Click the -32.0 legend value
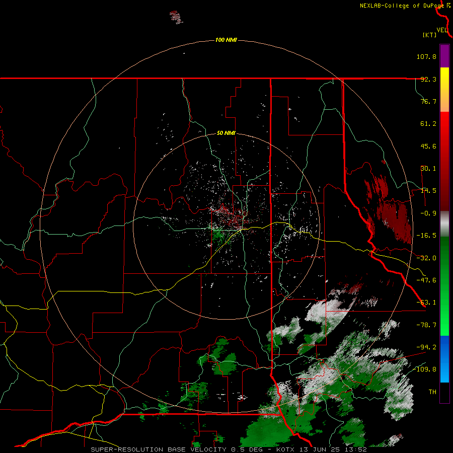This screenshot has height=453, width=453. (426, 258)
